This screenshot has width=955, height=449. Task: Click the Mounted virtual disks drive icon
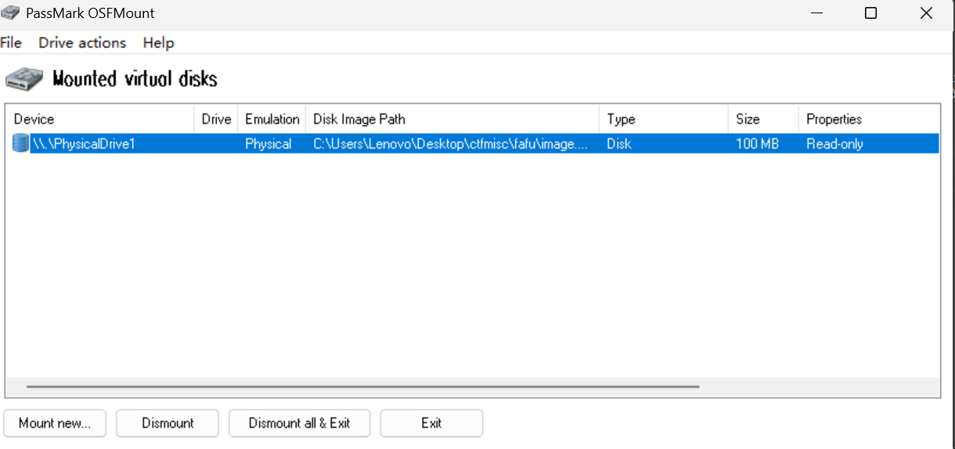[x=24, y=79]
